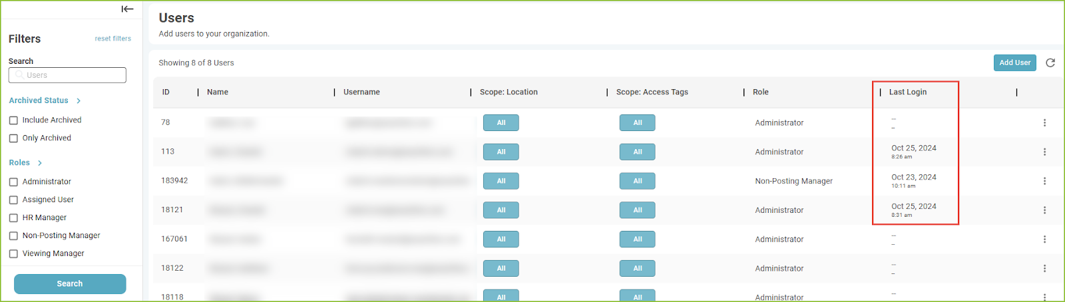Image resolution: width=1065 pixels, height=302 pixels.
Task: Open actions menu for user 18122
Action: click(x=1044, y=269)
